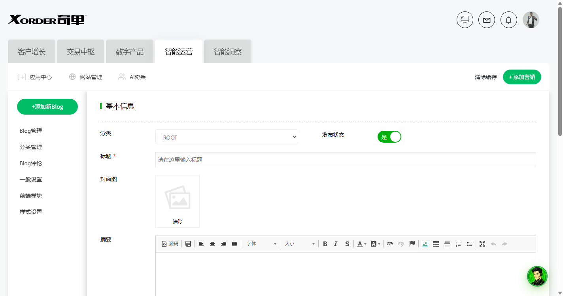Insert a link with the chain icon
The height and width of the screenshot is (296, 563).
pos(390,244)
